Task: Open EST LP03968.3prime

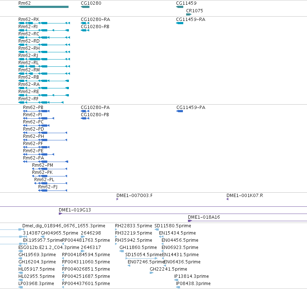Action: 36,284
